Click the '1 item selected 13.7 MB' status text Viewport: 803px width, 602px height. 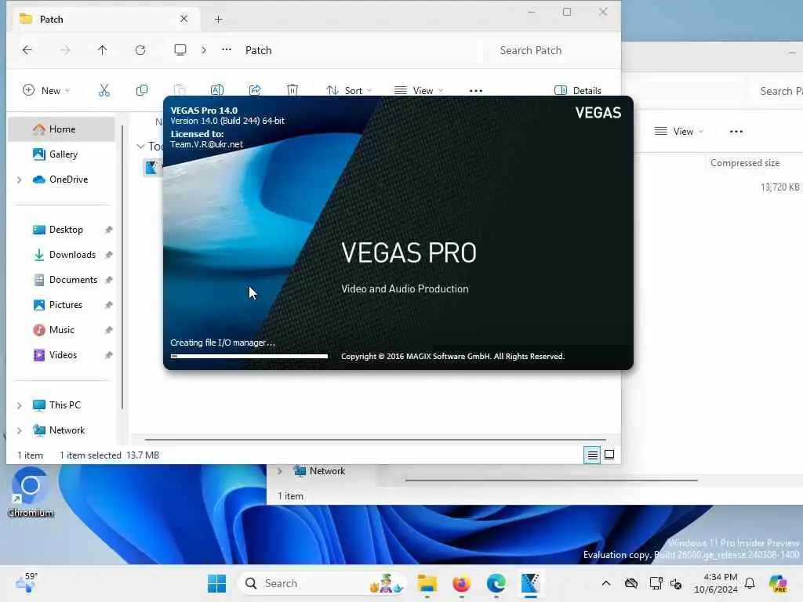click(109, 455)
